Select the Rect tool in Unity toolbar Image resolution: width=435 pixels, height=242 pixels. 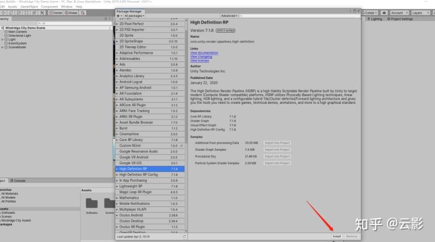[27, 13]
